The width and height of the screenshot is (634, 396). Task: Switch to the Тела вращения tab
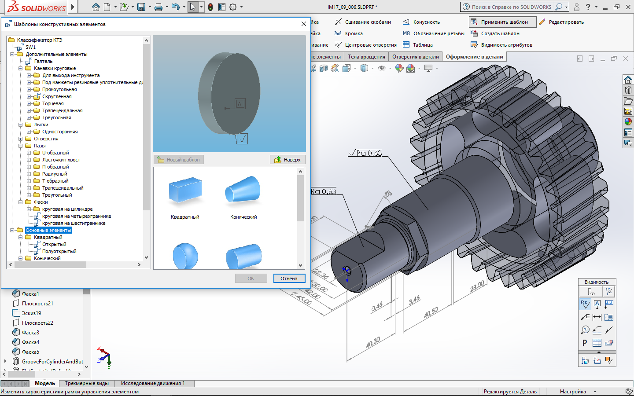pyautogui.click(x=366, y=57)
